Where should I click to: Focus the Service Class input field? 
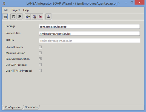pyautogui.click(x=89, y=33)
